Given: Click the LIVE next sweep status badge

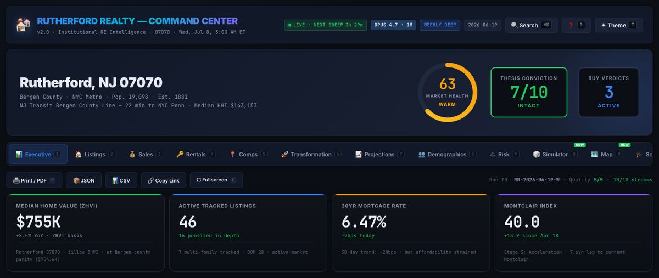Looking at the screenshot, I should [x=325, y=25].
